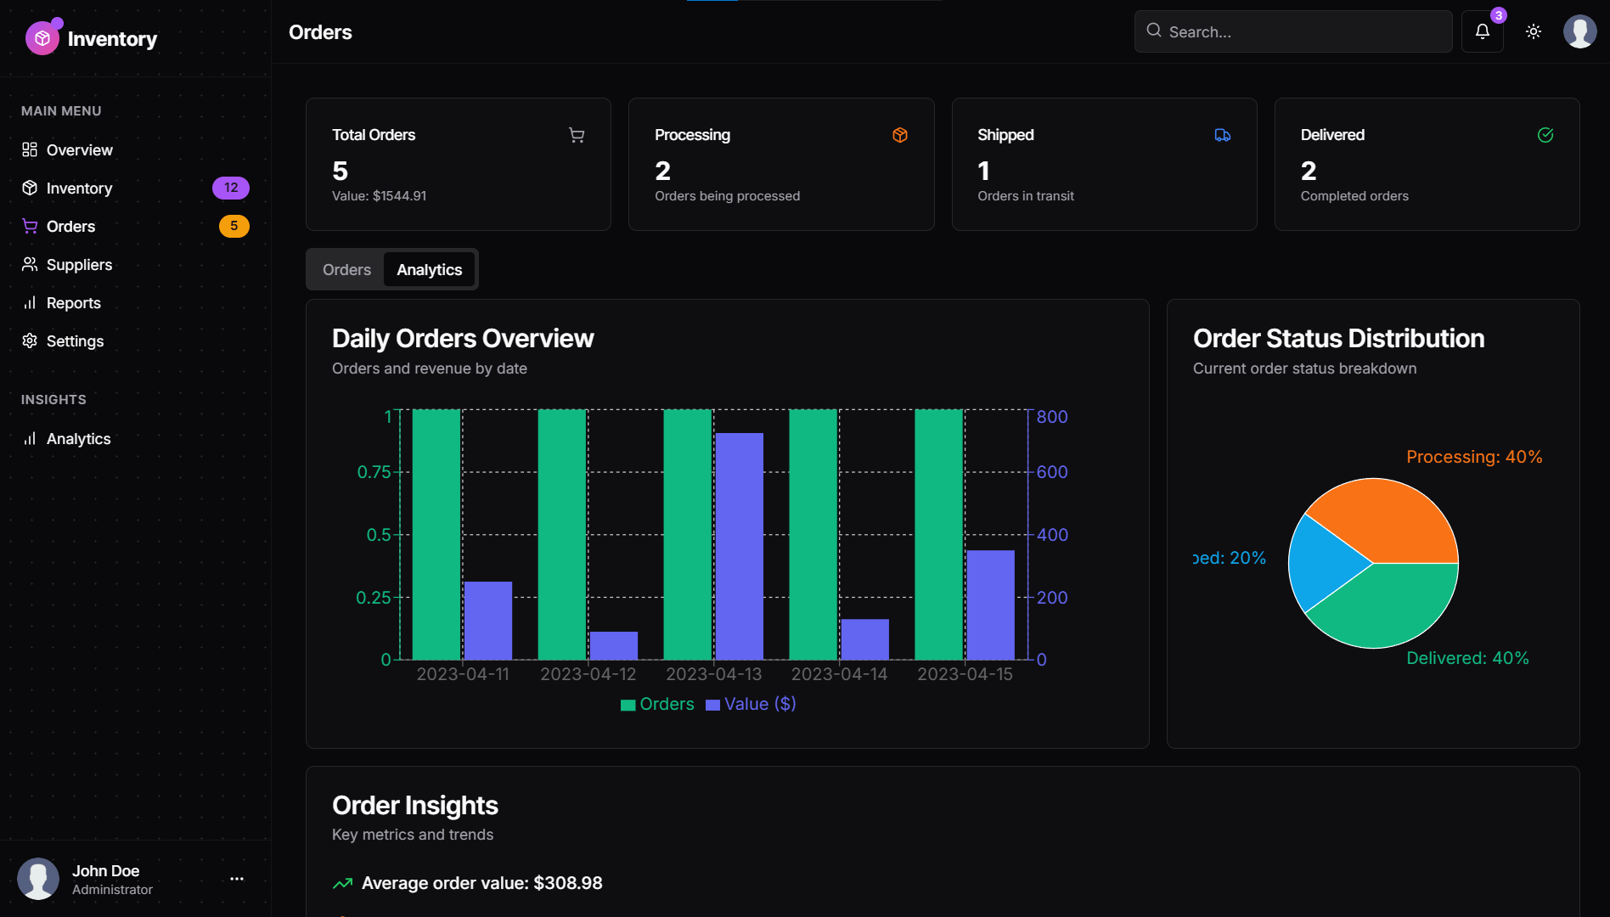
Task: Click the search field in the top bar
Action: coord(1292,31)
